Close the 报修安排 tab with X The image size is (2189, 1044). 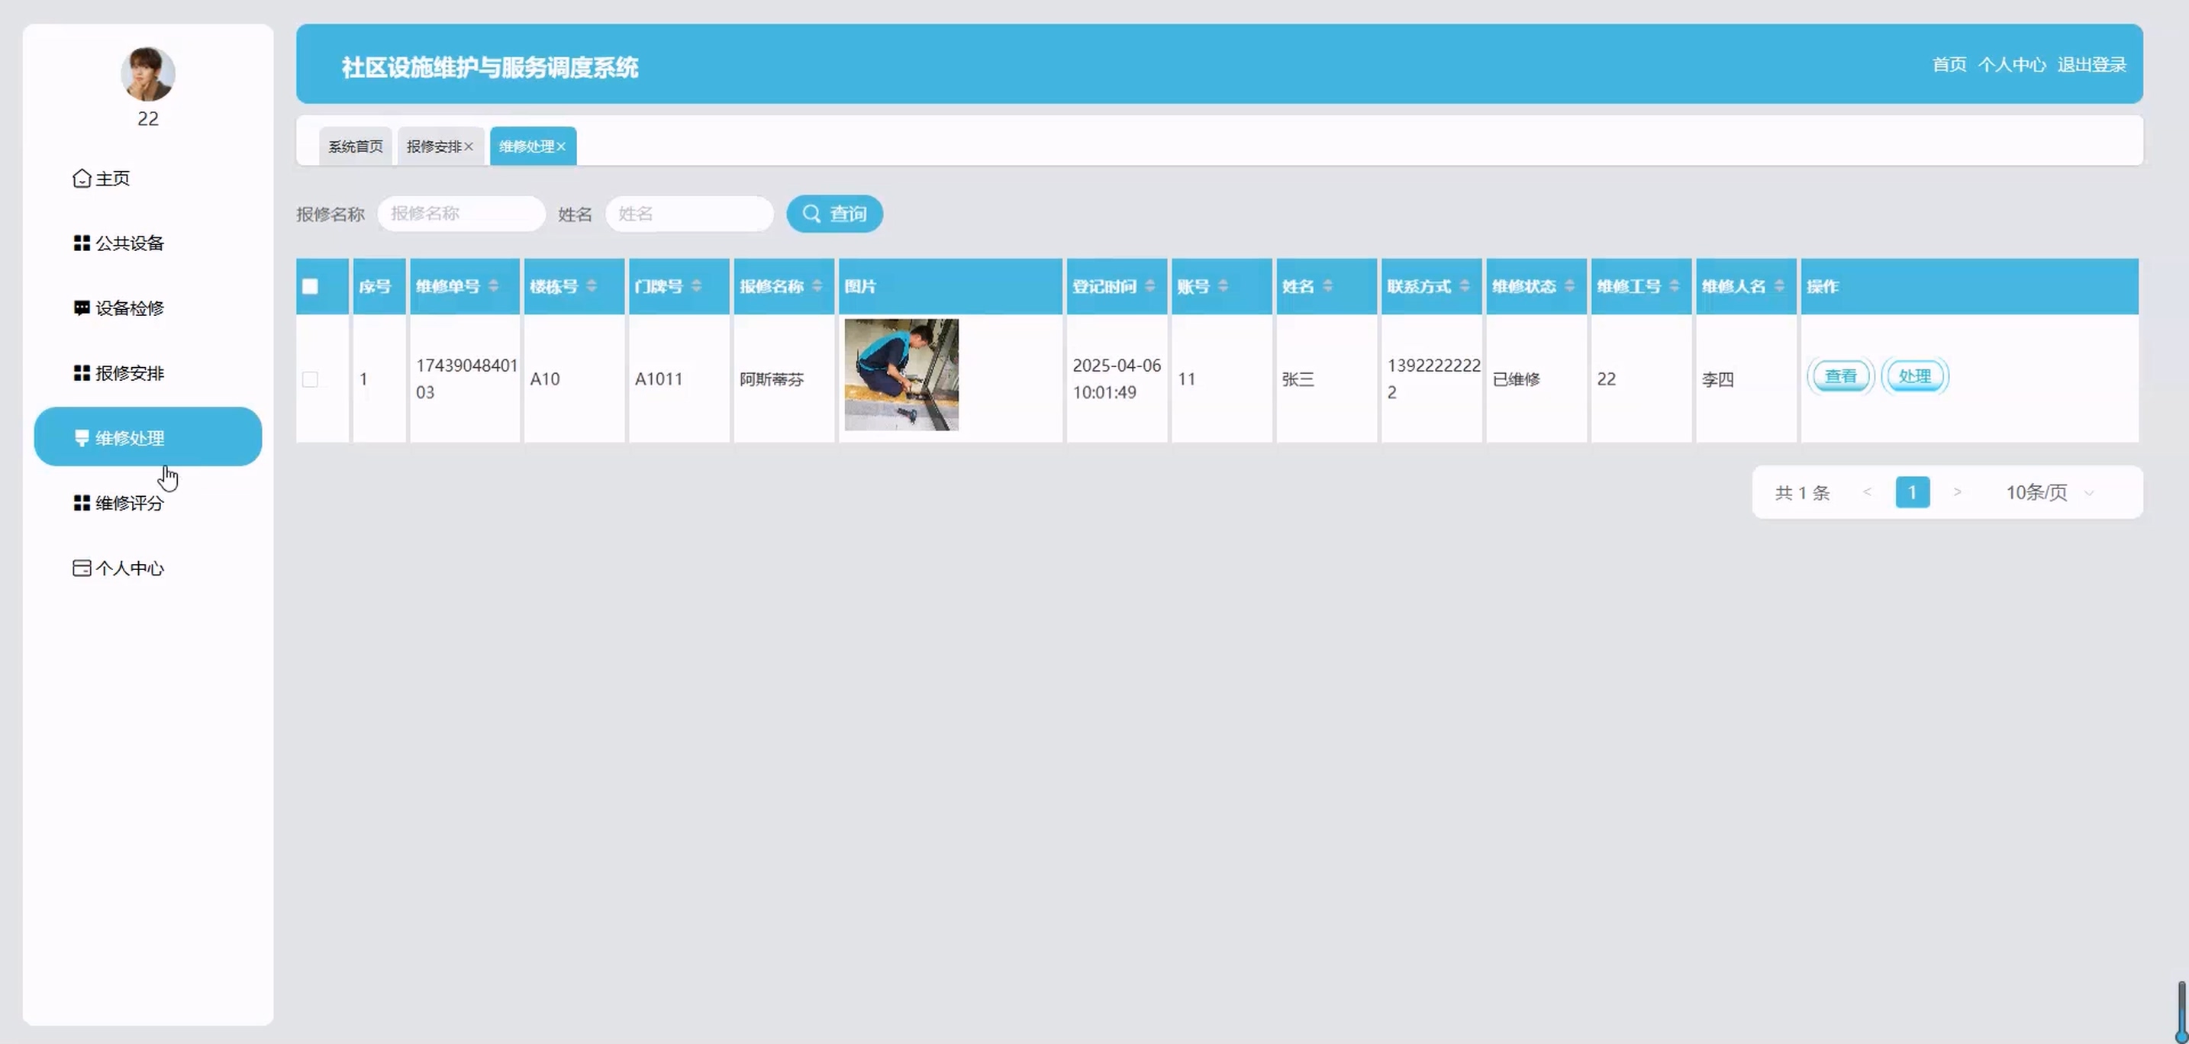tap(468, 147)
